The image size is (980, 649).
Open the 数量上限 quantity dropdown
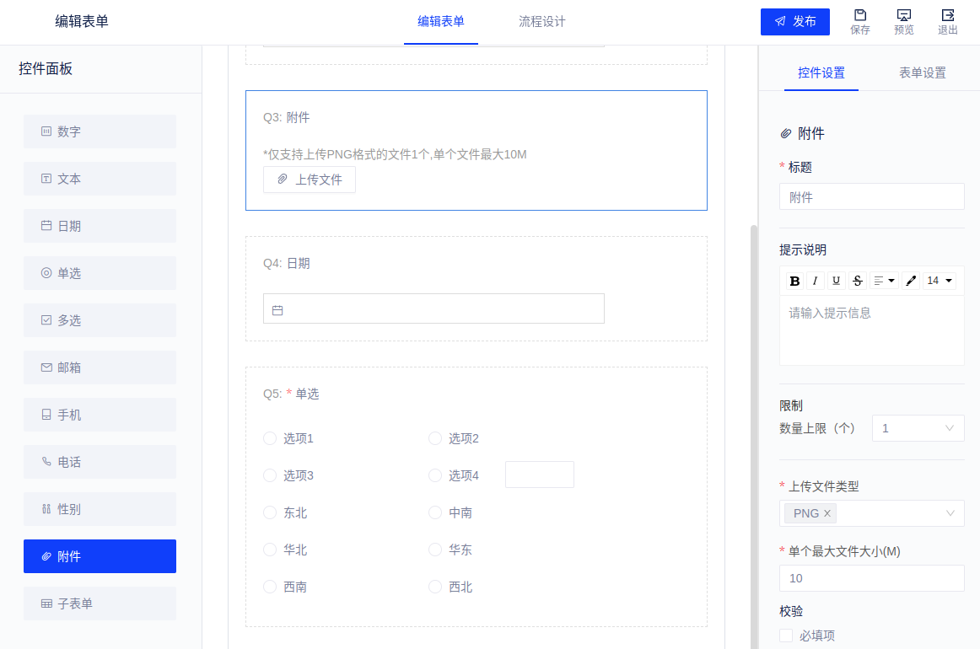point(918,428)
